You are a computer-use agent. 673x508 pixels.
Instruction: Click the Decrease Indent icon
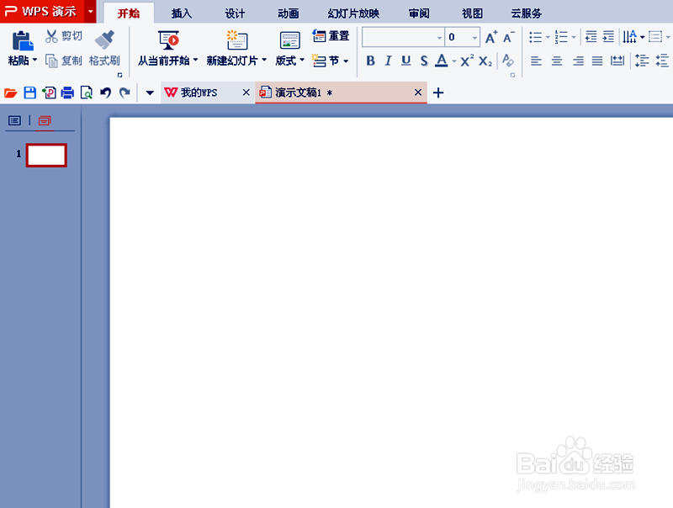tap(591, 37)
